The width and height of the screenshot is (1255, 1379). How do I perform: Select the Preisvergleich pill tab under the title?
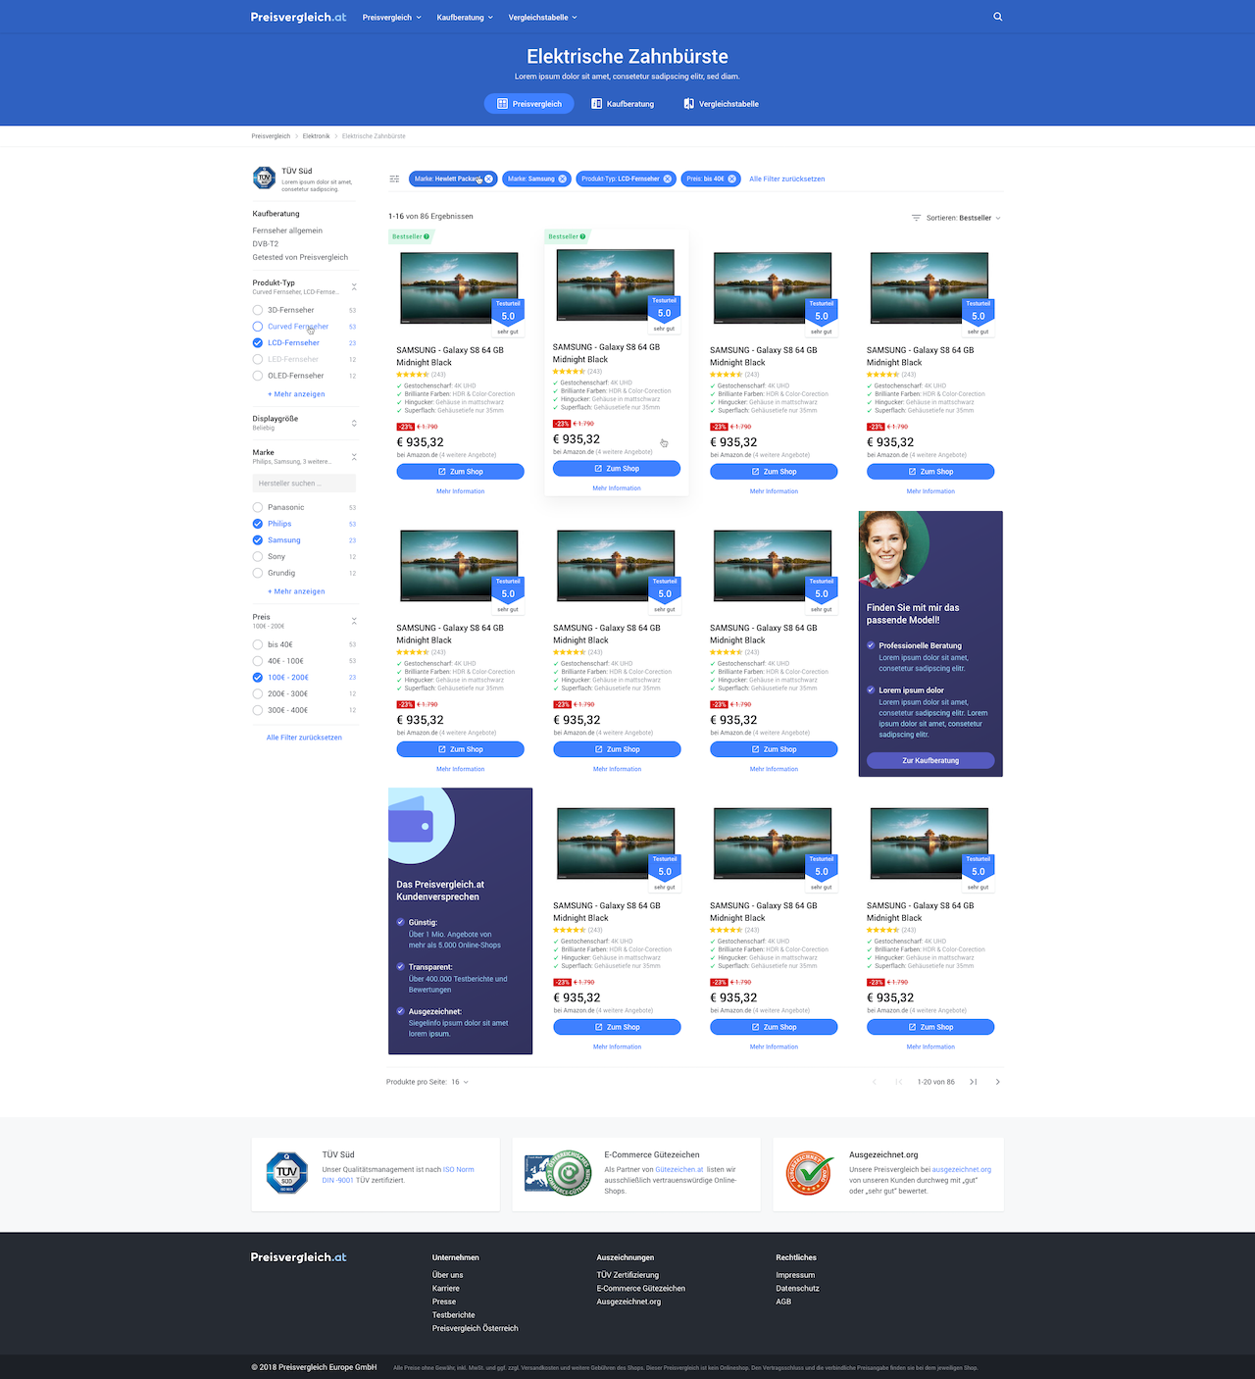pyautogui.click(x=529, y=104)
